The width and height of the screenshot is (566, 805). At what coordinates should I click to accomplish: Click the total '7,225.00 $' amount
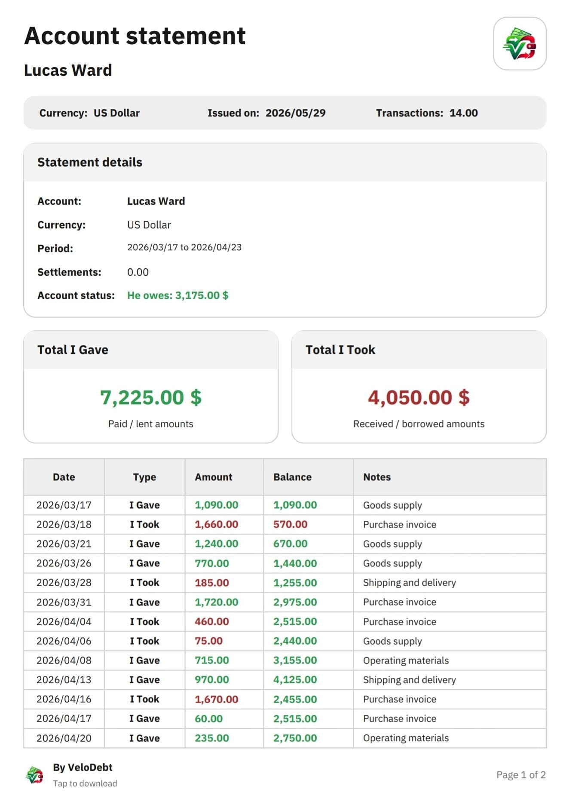(151, 397)
